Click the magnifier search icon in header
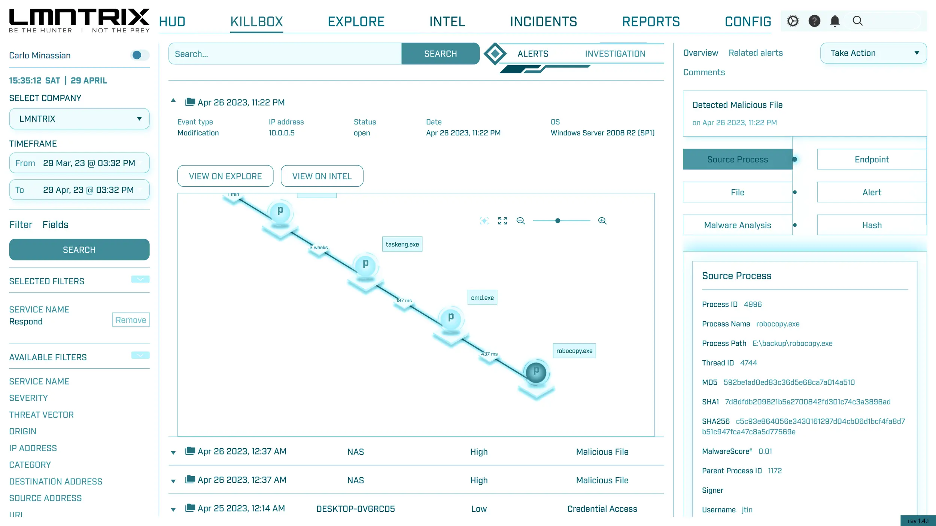The height and width of the screenshot is (526, 936). coord(857,21)
